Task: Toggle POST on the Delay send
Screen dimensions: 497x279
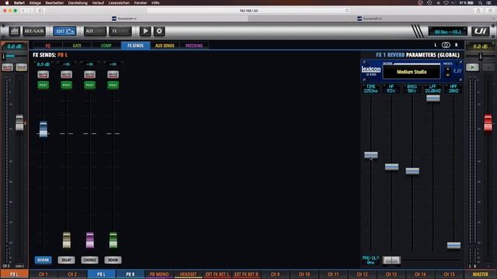Action: (66, 84)
